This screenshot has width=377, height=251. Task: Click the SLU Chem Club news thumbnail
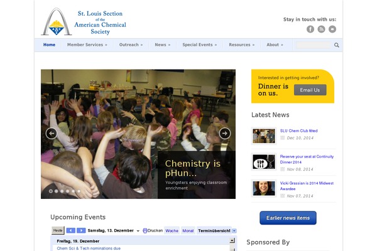coord(264,136)
